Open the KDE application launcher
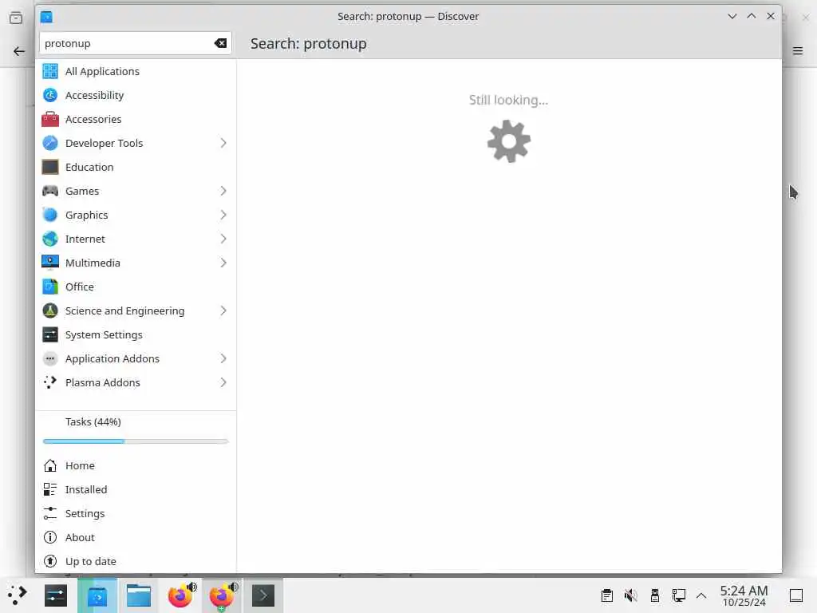The height and width of the screenshot is (613, 817). (18, 595)
